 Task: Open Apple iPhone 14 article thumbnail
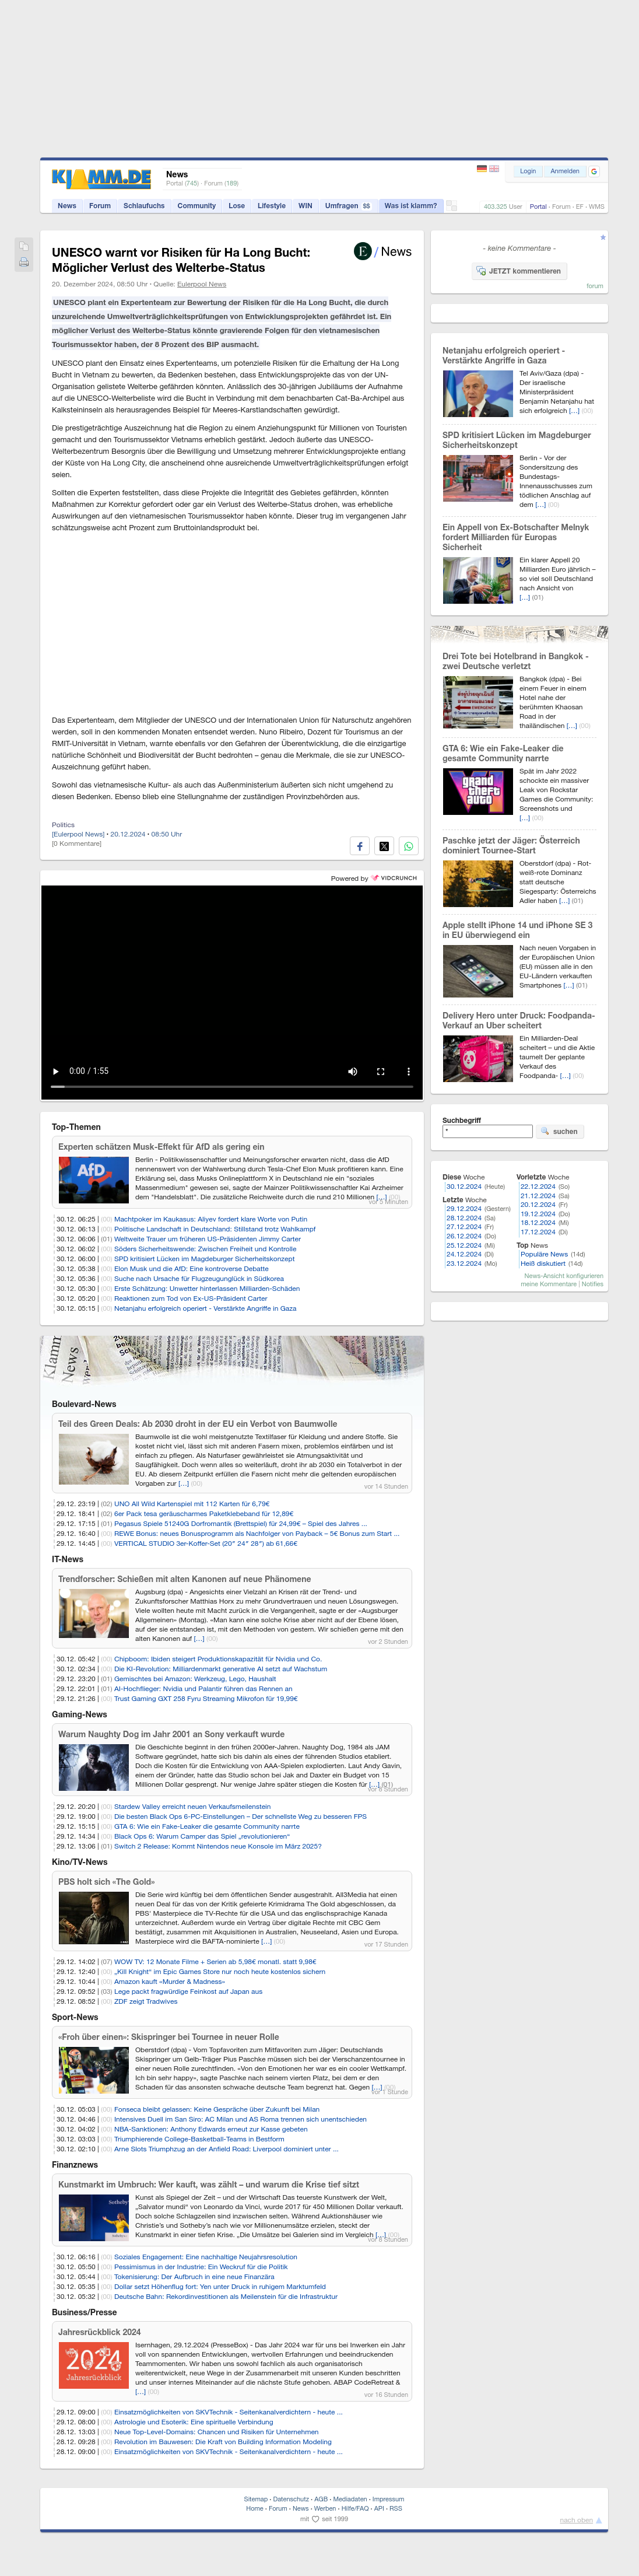coord(478,971)
